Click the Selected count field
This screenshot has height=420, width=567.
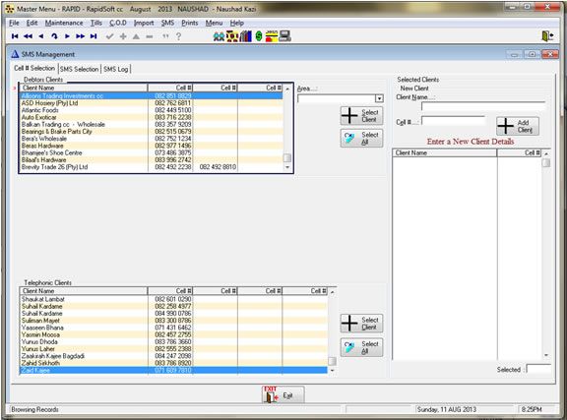coord(538,369)
